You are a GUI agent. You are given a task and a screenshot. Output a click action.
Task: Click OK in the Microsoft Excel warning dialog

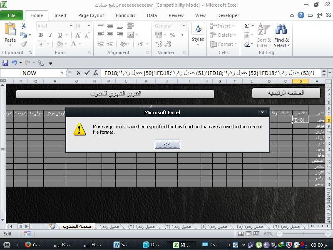tap(167, 145)
